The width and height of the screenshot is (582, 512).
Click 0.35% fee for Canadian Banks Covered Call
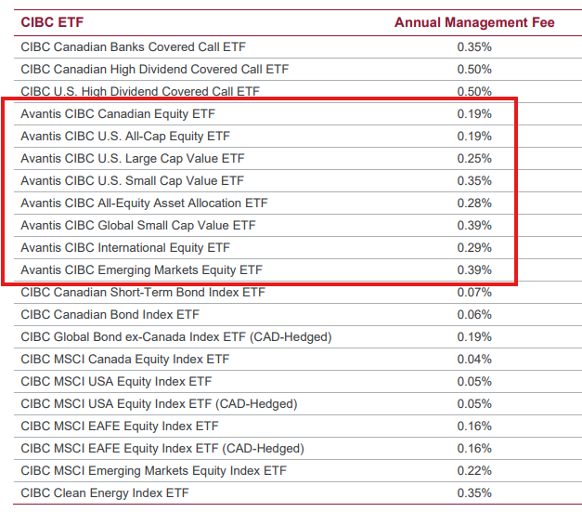[x=474, y=47]
